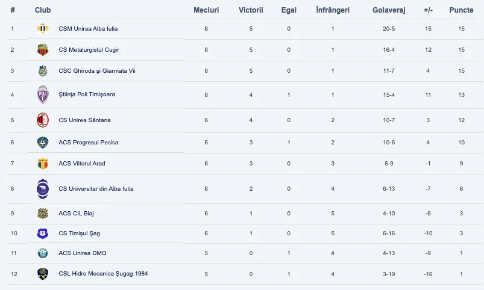Viewport: 484px width, 290px height.
Task: Open Ştiinţa Poli Timişoara team link
Action: (87, 94)
